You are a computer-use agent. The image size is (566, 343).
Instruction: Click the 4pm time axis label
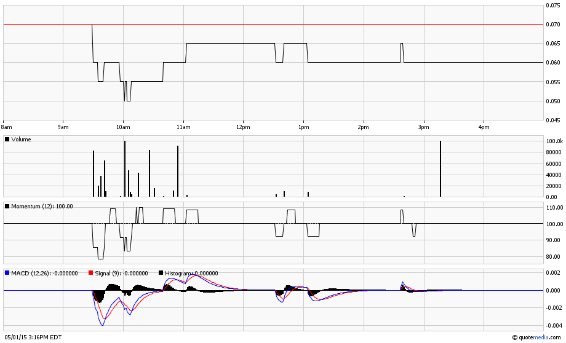click(484, 127)
